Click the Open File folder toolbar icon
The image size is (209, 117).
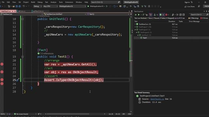(x=14, y=6)
